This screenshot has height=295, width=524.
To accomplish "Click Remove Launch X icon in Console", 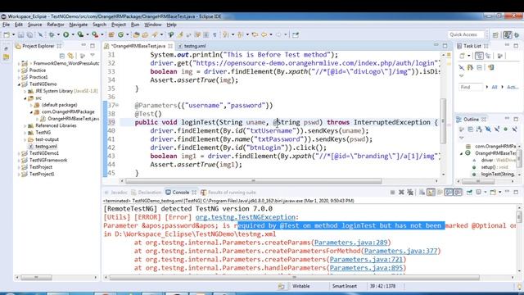I will [401, 193].
